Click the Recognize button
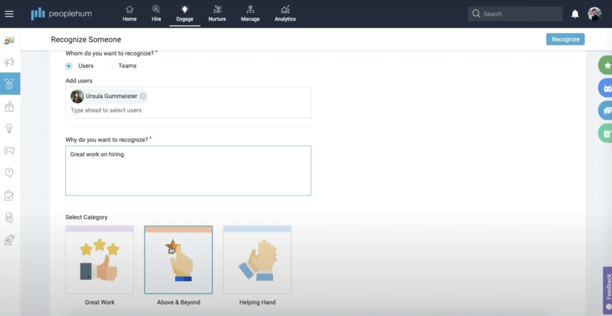Viewport: 612px width, 316px height. [x=565, y=39]
